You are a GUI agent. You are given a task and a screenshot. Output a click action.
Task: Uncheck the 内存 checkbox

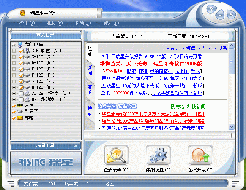[x=14, y=106]
